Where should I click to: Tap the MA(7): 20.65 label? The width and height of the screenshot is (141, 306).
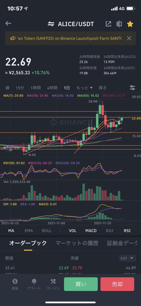(13, 96)
